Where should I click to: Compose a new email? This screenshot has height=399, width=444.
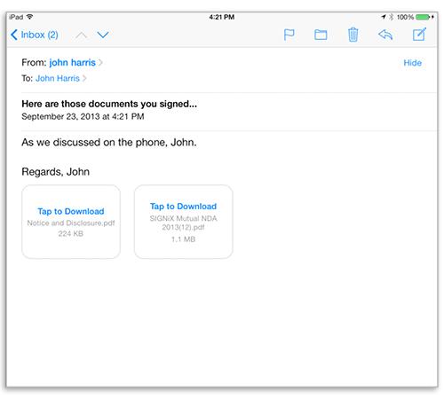[419, 35]
